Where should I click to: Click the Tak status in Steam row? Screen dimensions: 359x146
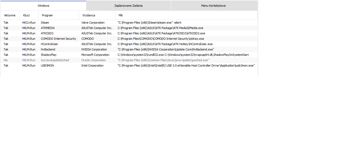[x=6, y=23]
